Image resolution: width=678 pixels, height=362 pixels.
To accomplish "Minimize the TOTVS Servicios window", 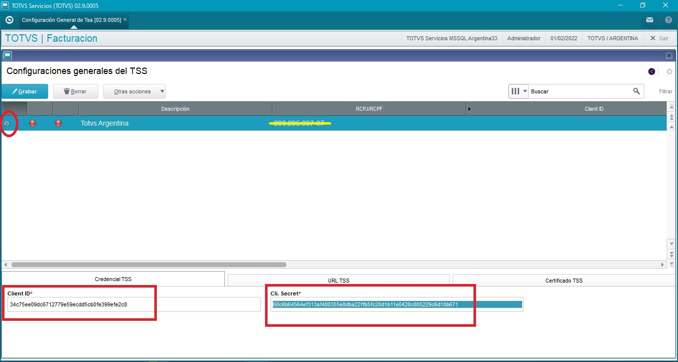I will click(619, 5).
